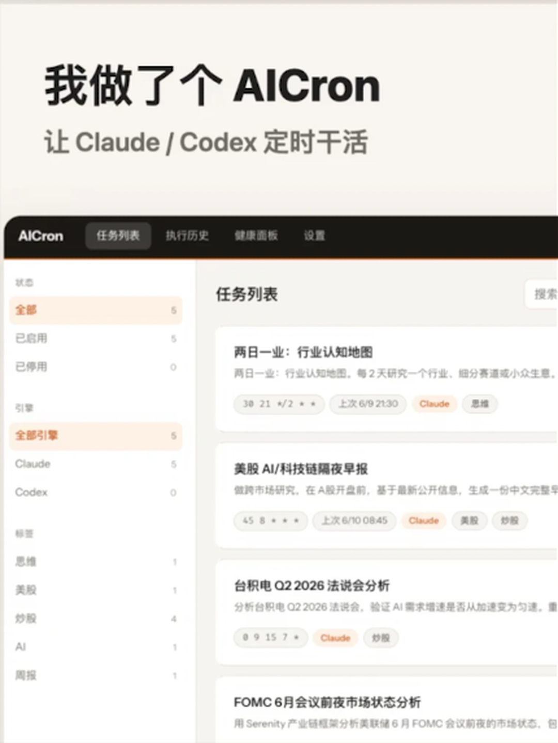
Task: Click the 让 Claude / Codex 定时干活 subtitle
Action: tap(206, 143)
